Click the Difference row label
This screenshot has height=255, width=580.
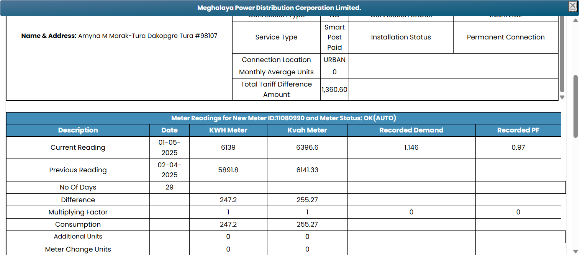tap(78, 200)
